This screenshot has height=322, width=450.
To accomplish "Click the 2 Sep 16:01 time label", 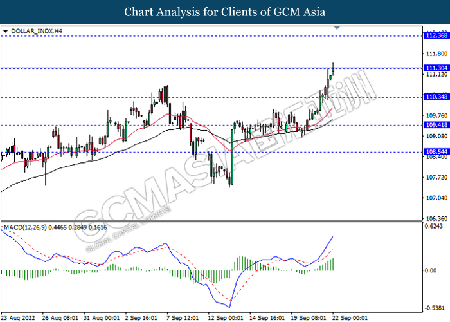I will click(x=141, y=318).
